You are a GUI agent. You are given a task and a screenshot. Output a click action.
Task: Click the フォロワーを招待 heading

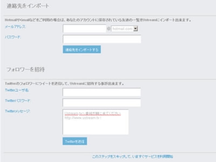(x=26, y=69)
